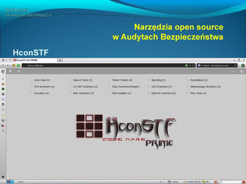Focus the status bar input field showing :0
This screenshot has width=246, height=184.
[230, 182]
